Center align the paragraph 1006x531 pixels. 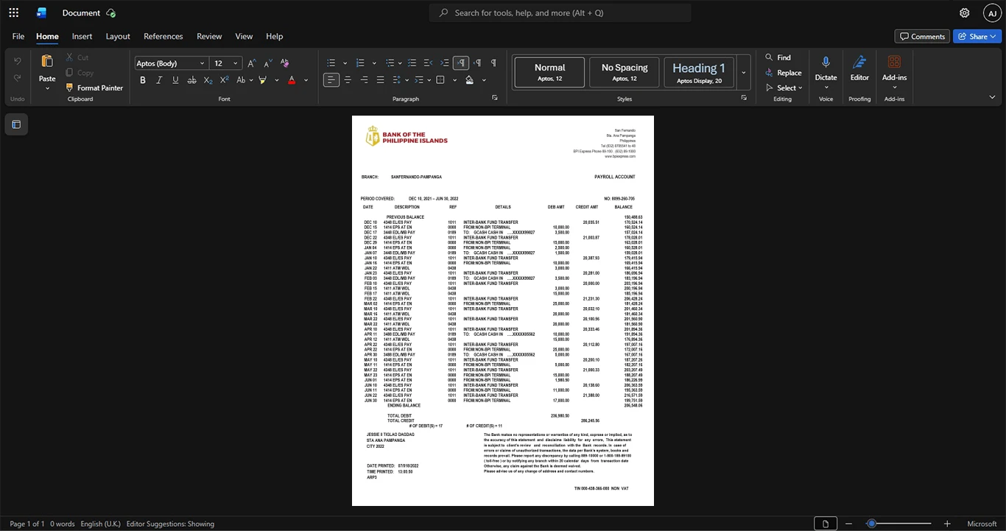point(348,80)
